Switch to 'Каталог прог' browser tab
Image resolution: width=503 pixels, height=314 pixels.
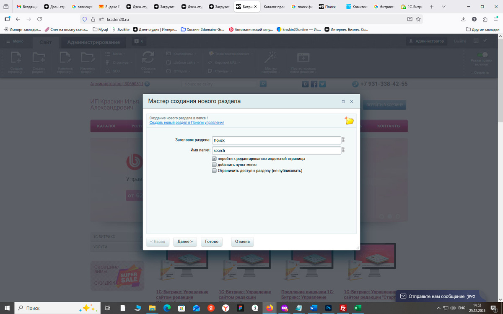tap(274, 7)
